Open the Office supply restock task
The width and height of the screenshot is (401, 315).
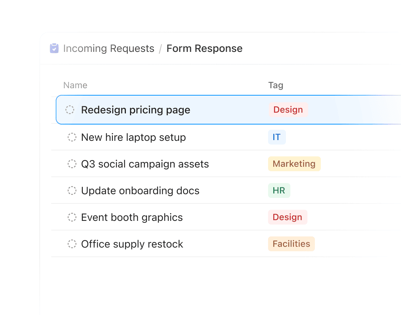pos(132,244)
